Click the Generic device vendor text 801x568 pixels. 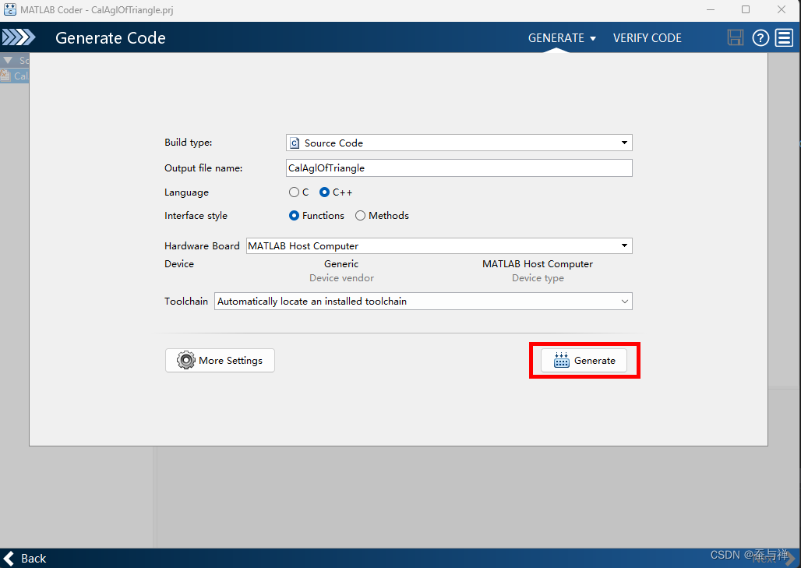(x=341, y=263)
